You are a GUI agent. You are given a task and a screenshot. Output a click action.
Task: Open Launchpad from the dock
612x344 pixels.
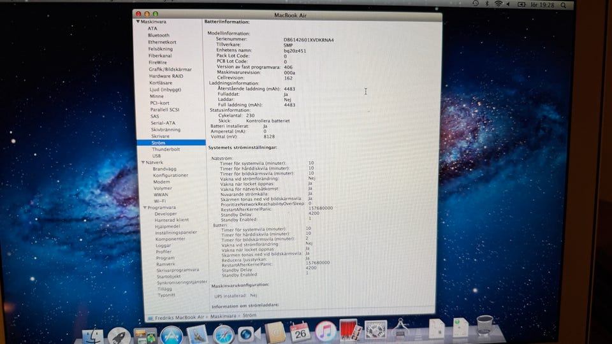[x=119, y=336]
